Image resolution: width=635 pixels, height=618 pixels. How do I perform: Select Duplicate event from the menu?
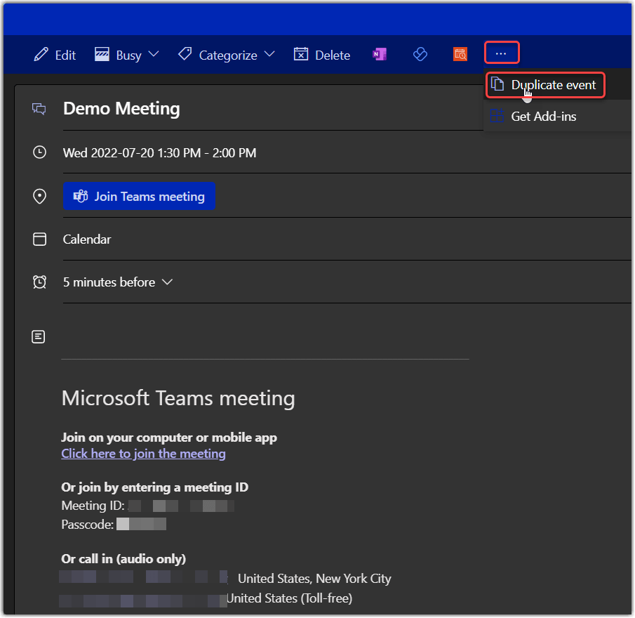(545, 85)
